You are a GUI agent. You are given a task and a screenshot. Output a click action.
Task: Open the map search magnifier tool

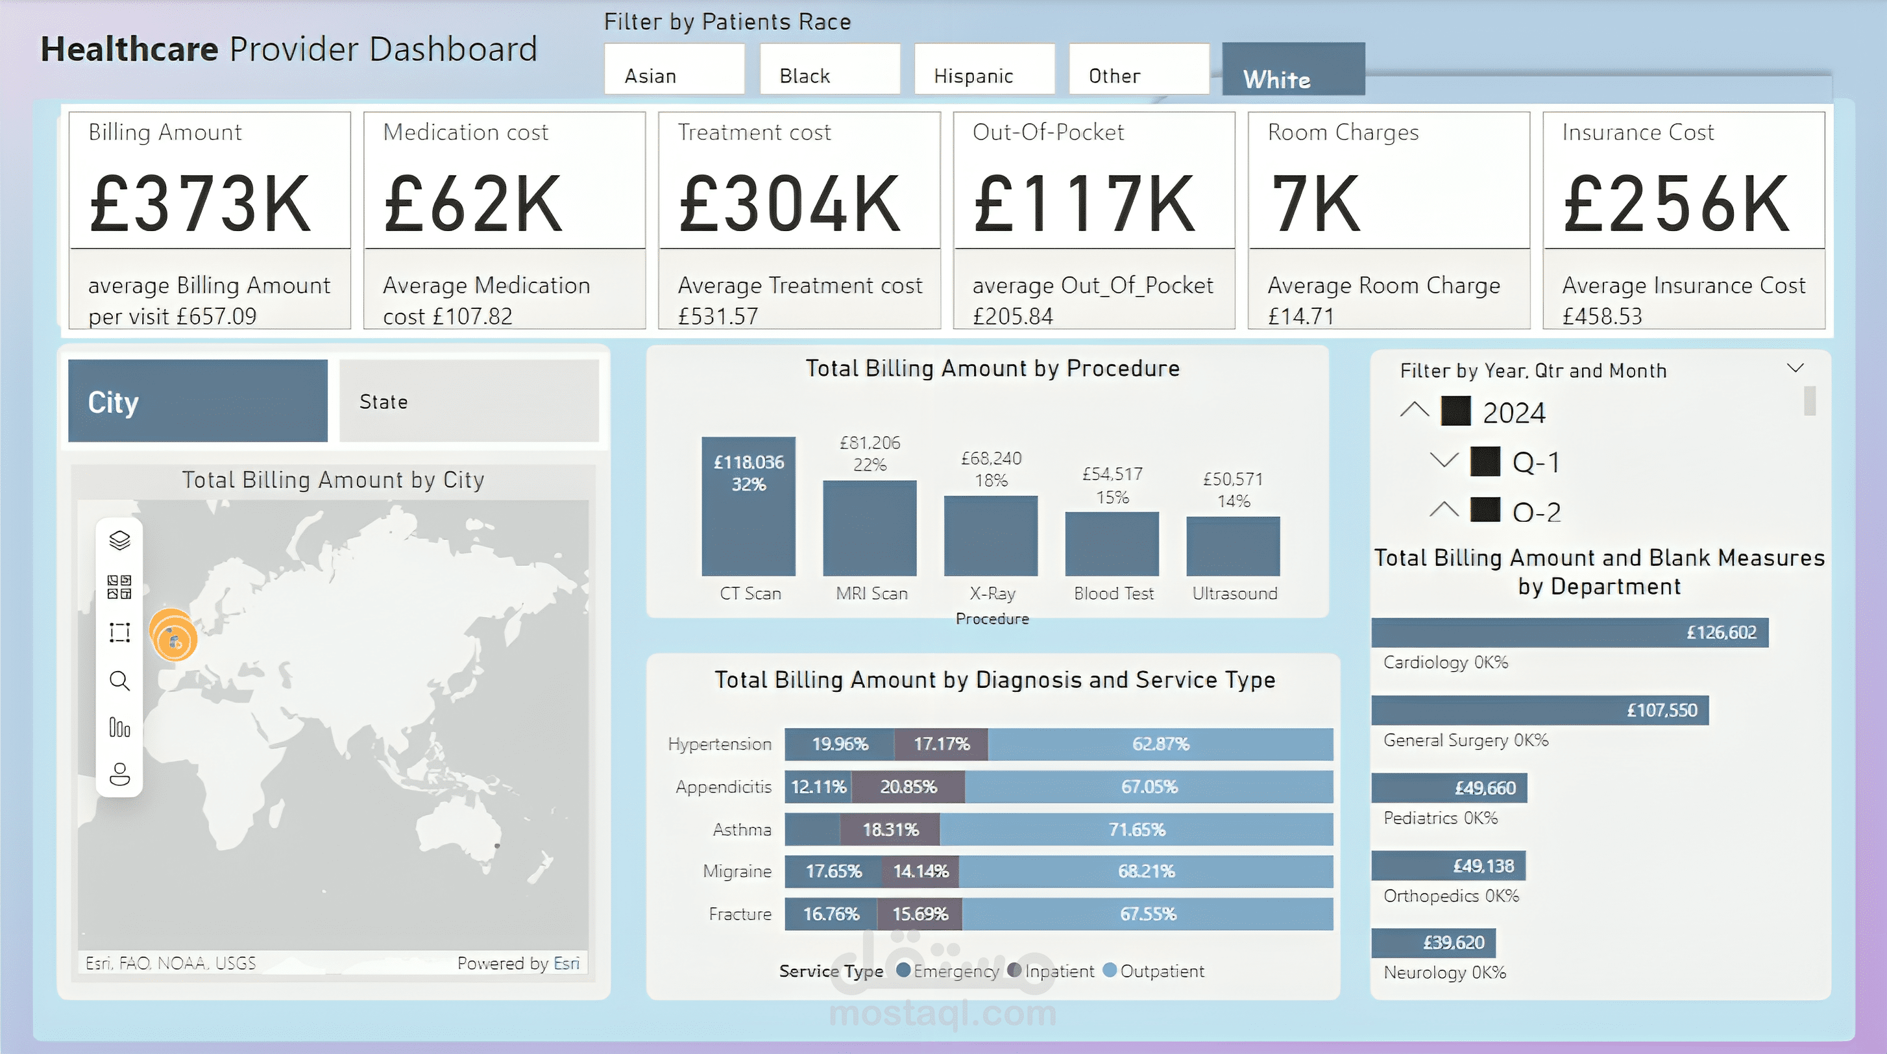coord(119,680)
